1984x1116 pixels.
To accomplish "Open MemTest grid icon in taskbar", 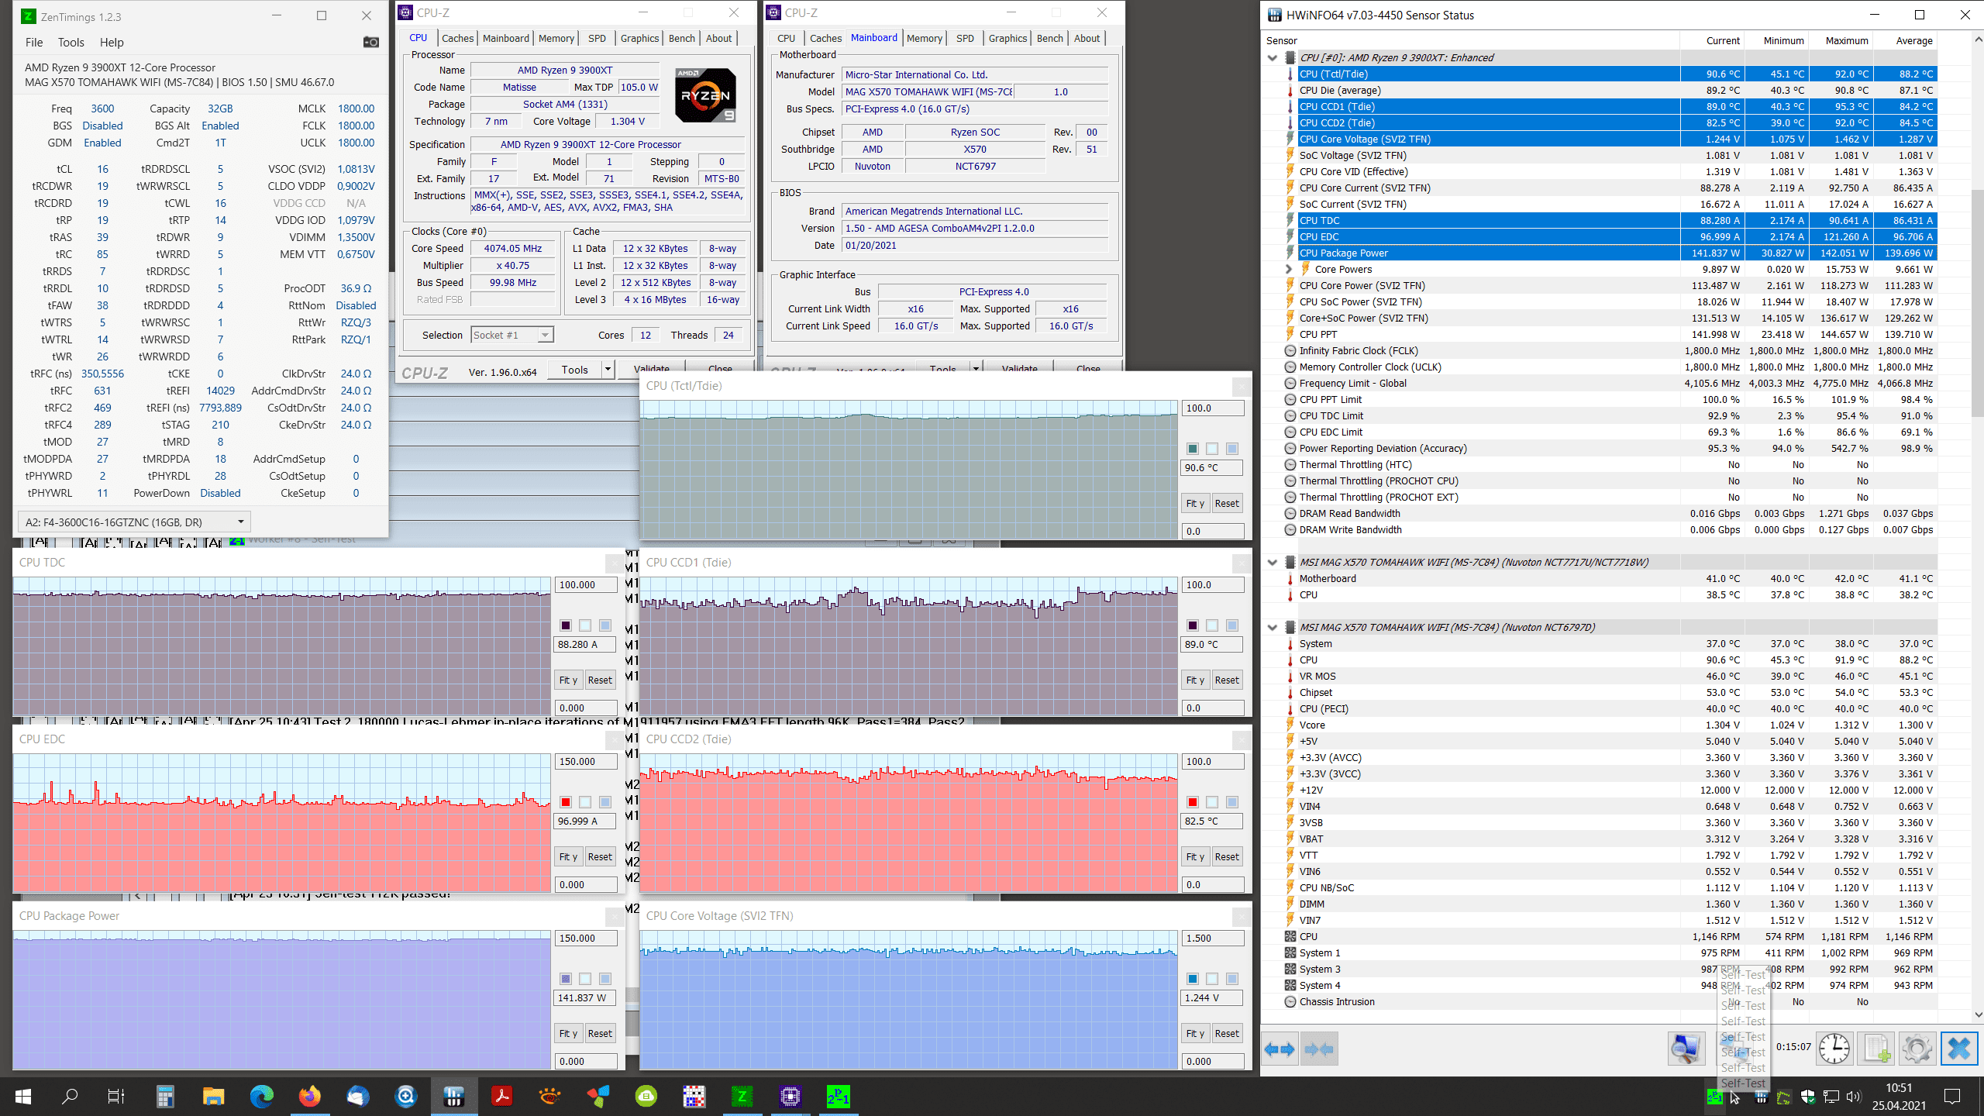I will click(x=694, y=1096).
